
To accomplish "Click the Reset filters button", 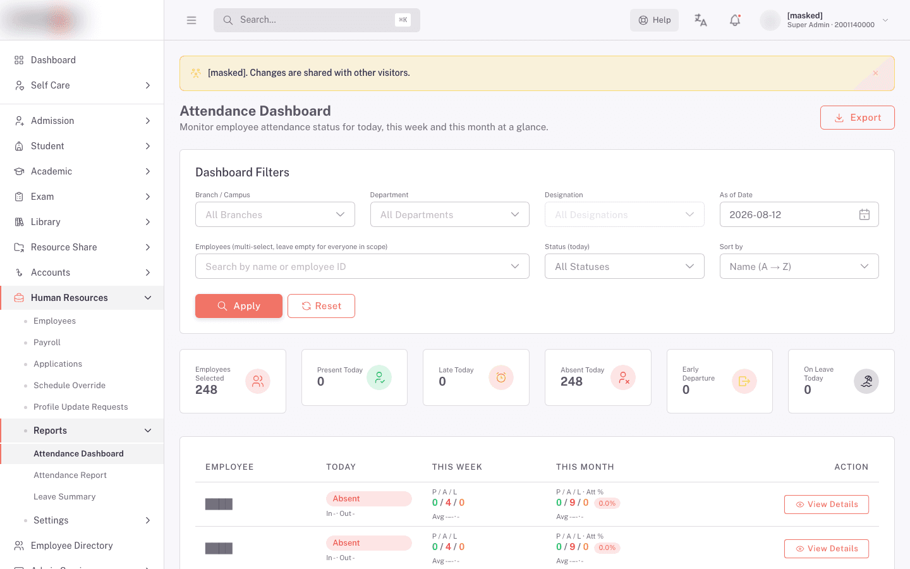I will pos(321,306).
